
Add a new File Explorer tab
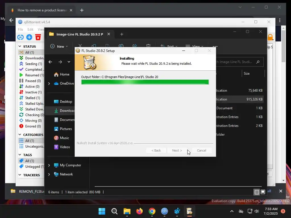tap(122, 34)
